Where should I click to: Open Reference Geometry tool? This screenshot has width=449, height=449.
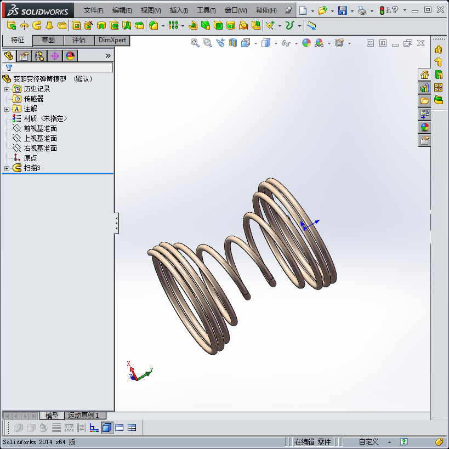(x=270, y=25)
